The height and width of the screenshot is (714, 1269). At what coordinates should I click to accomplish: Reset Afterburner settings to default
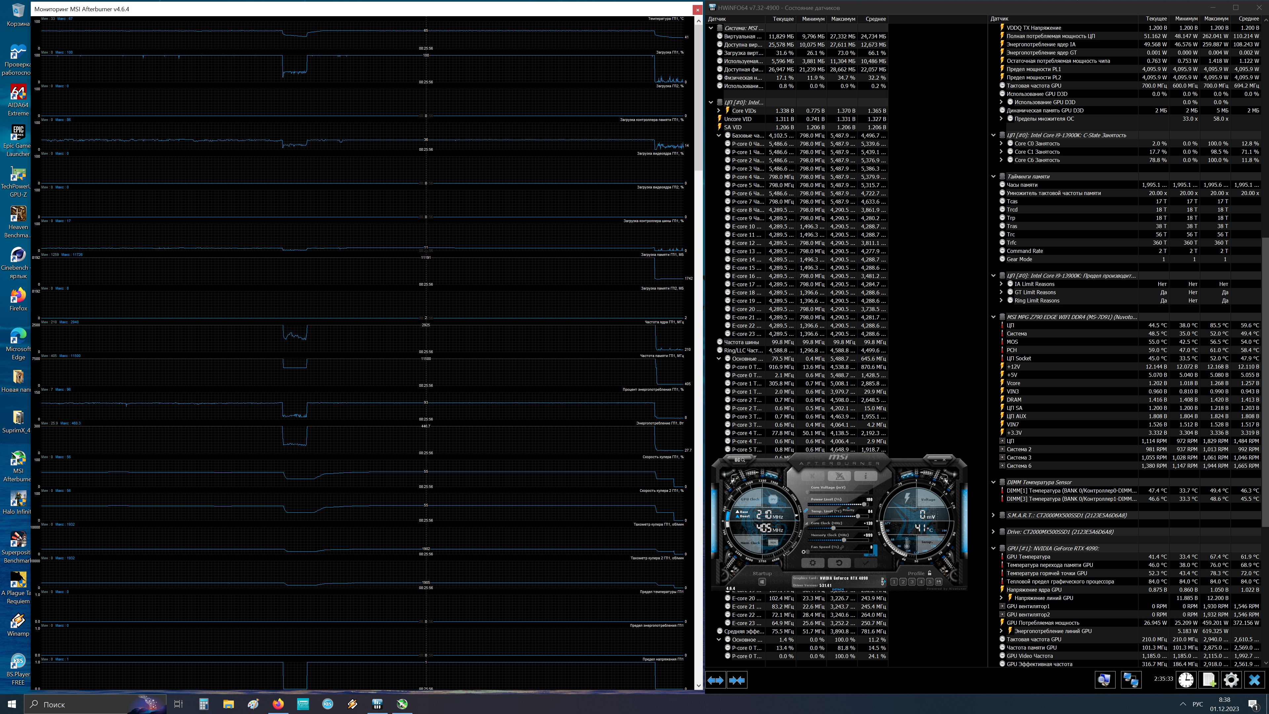839,563
